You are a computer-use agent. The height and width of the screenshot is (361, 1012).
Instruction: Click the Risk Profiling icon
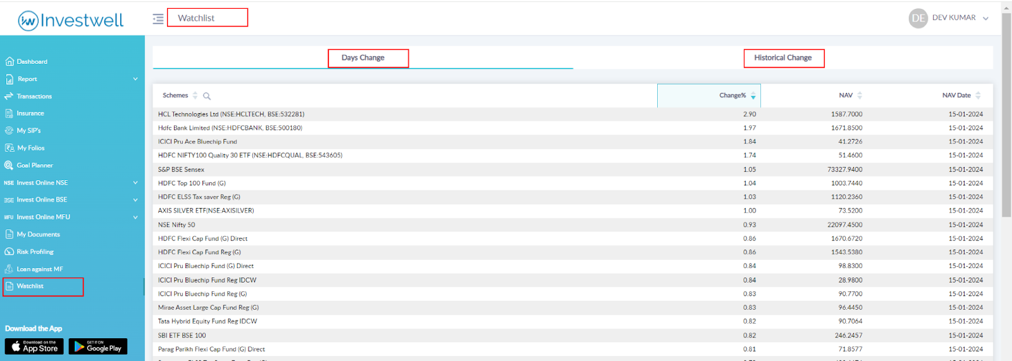[9, 252]
